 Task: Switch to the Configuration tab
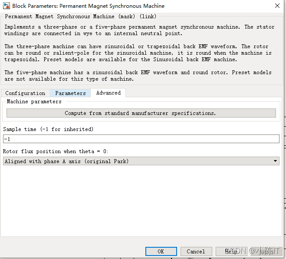25,93
